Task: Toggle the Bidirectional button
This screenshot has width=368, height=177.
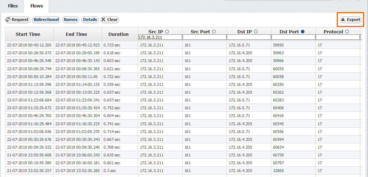Action: click(x=46, y=20)
